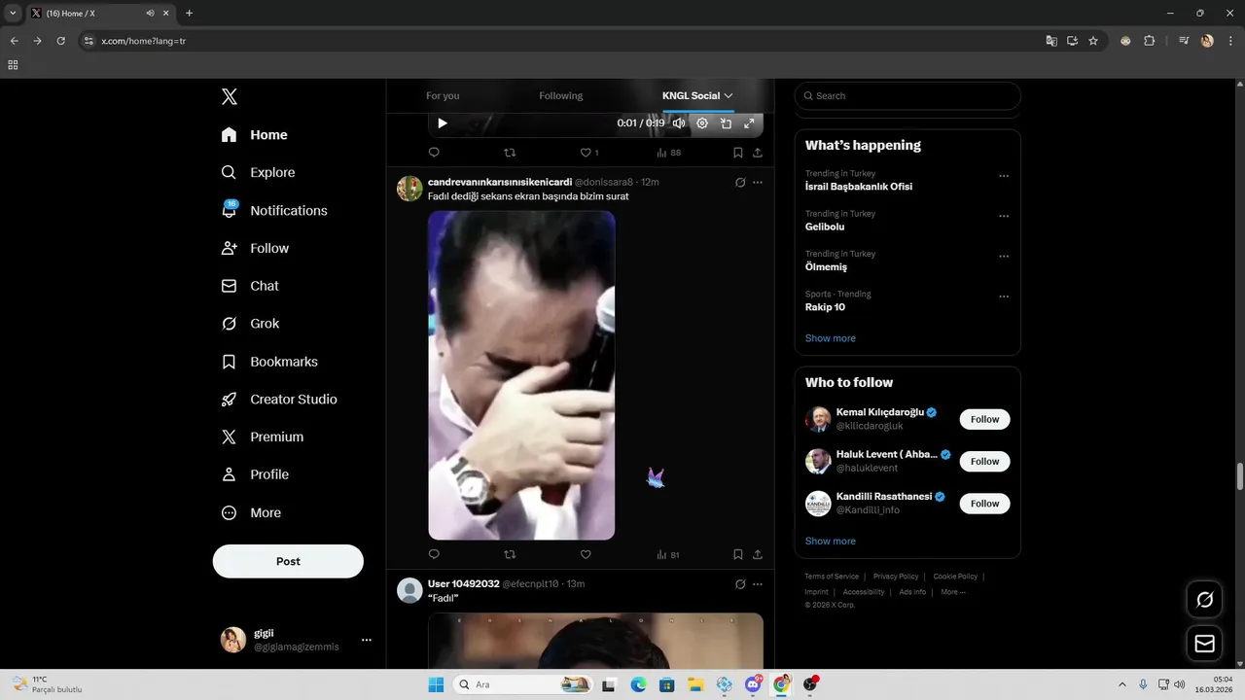
Task: Open İsrail Başbakanlık Ofisi trend
Action: tap(859, 187)
